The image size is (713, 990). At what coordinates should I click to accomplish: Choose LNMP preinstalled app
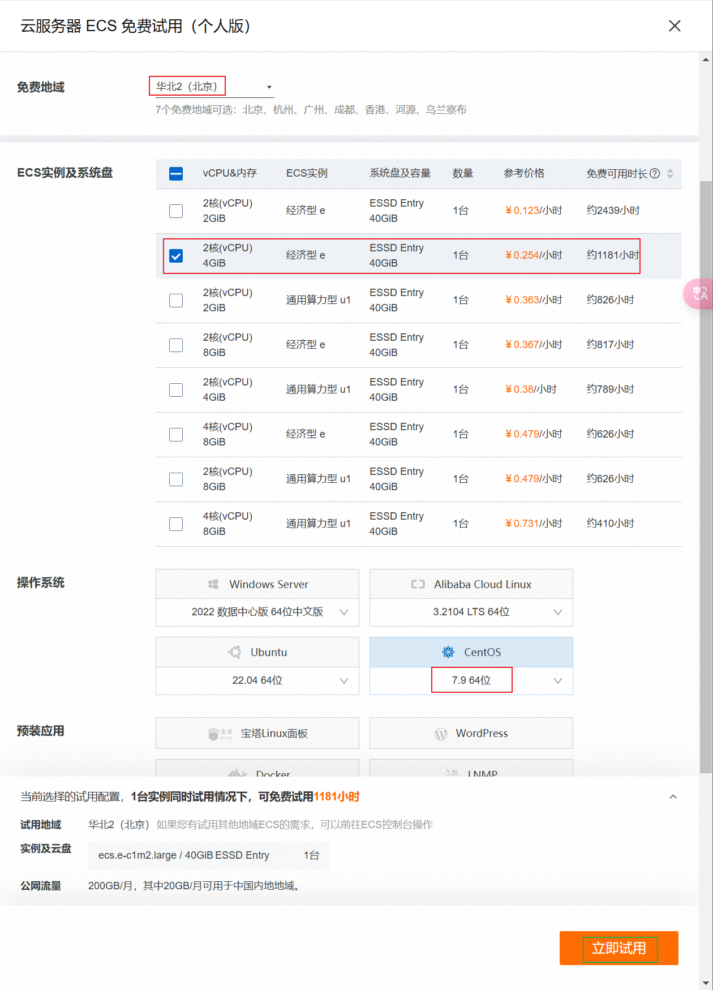[471, 768]
